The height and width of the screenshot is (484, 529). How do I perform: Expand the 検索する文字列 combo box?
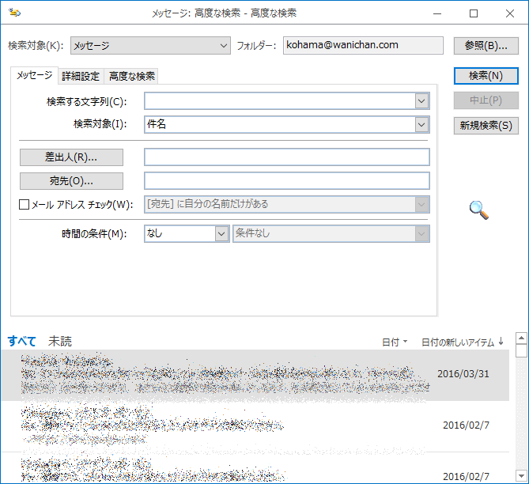(x=421, y=101)
